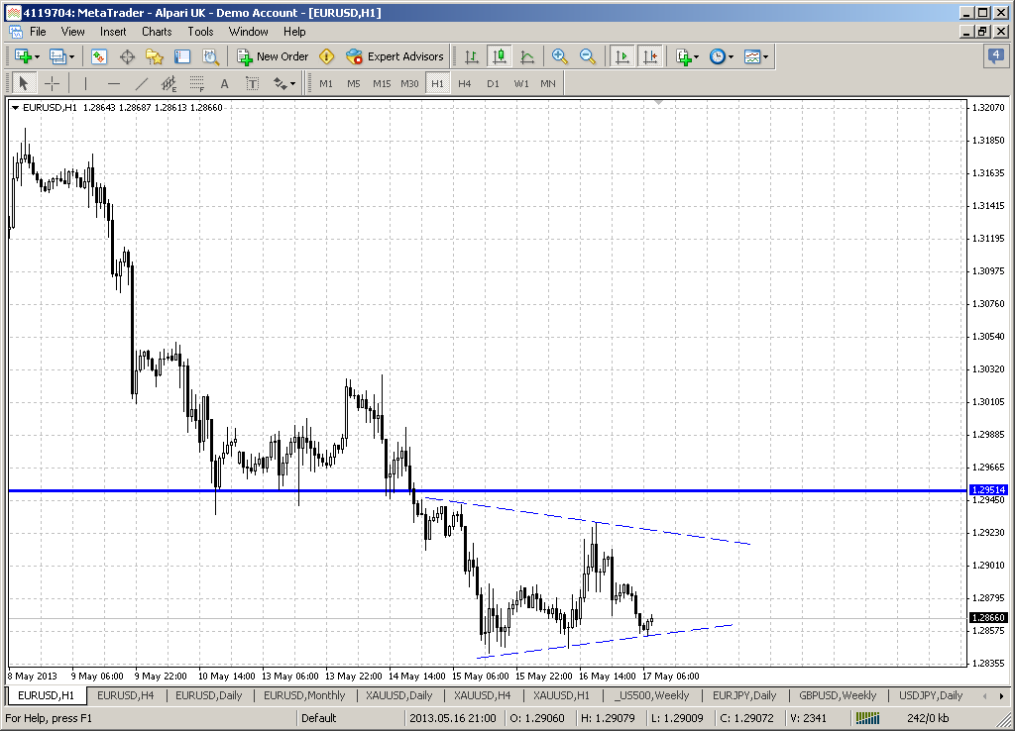This screenshot has height=731, width=1015.
Task: Expand the Templates dropdown arrow
Action: (766, 56)
